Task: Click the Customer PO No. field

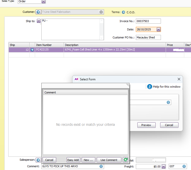Action: click(148, 37)
